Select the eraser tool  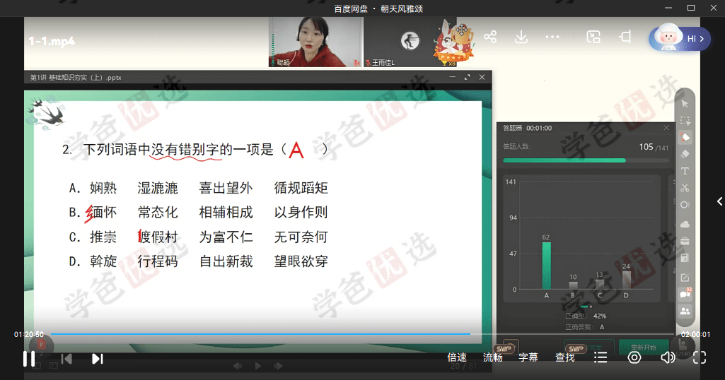(685, 154)
